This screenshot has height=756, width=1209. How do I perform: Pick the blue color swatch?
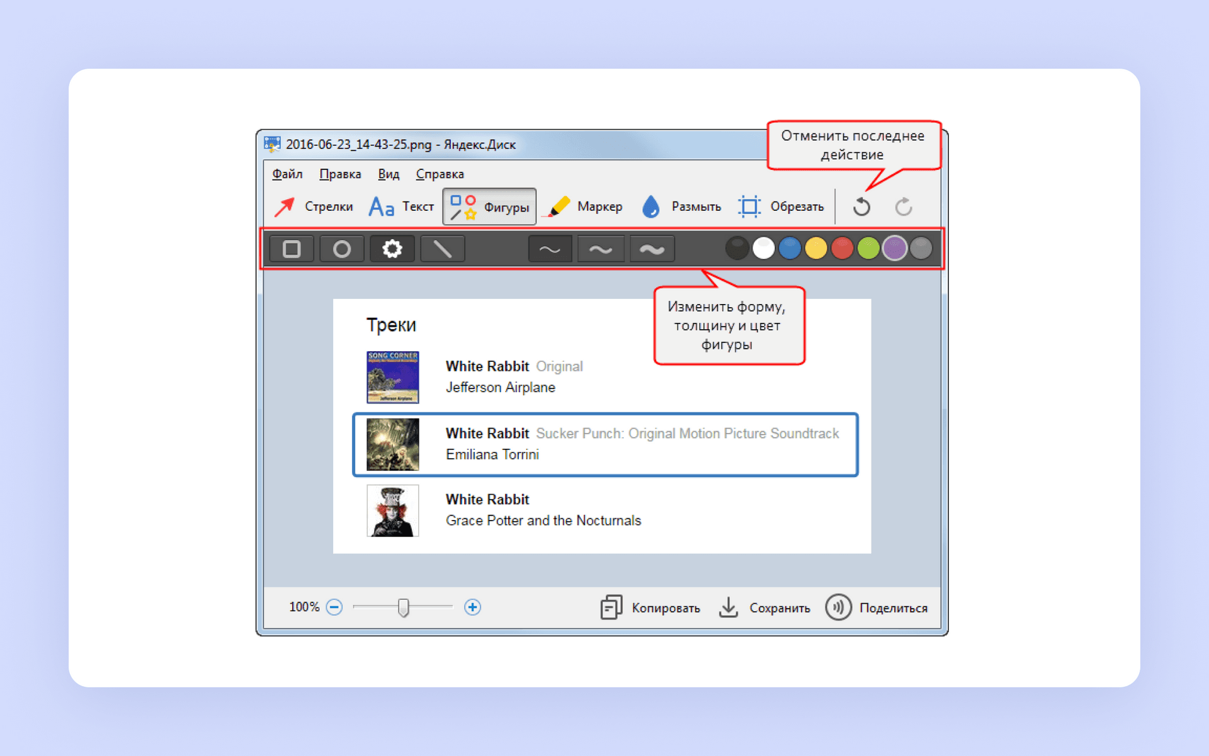click(x=790, y=248)
